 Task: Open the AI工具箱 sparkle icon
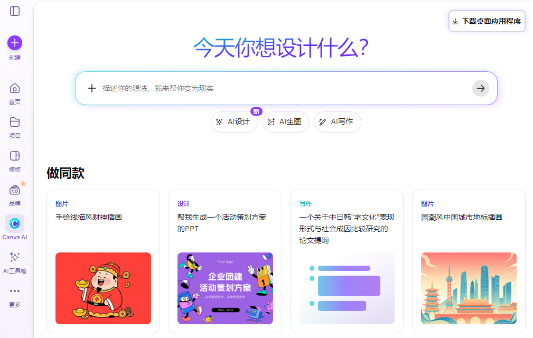pos(15,257)
